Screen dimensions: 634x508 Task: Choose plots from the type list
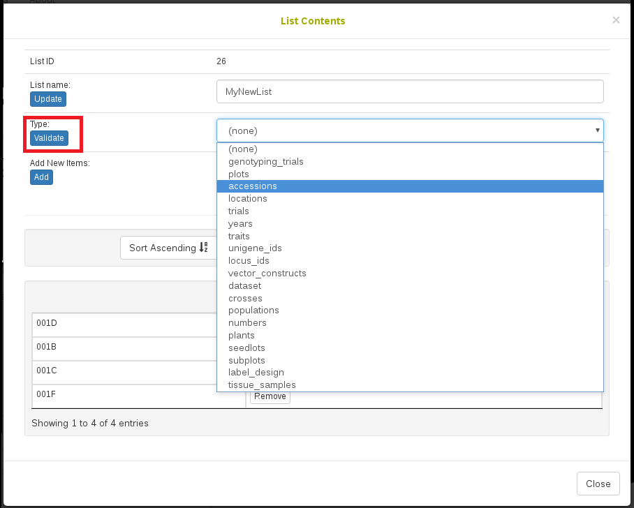click(410, 174)
